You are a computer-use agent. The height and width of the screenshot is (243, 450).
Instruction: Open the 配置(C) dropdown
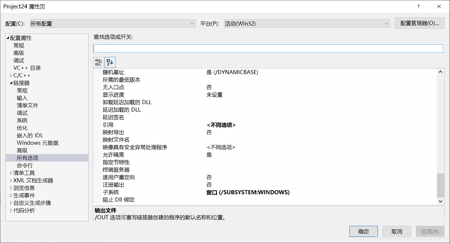(x=113, y=24)
